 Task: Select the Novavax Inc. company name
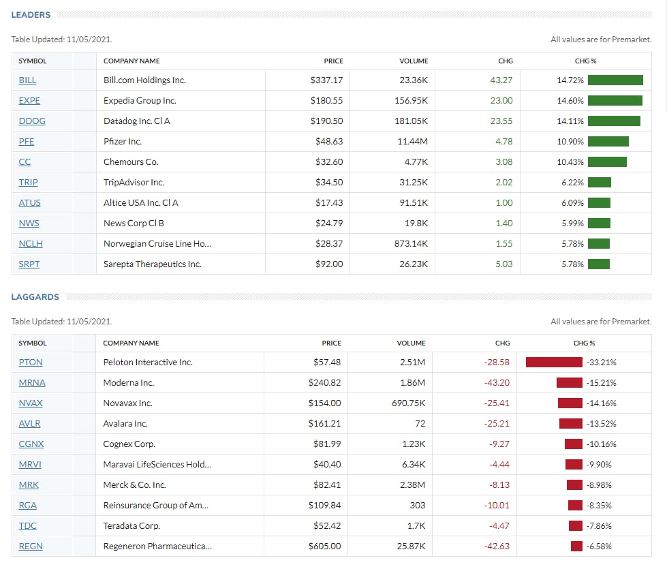point(127,403)
